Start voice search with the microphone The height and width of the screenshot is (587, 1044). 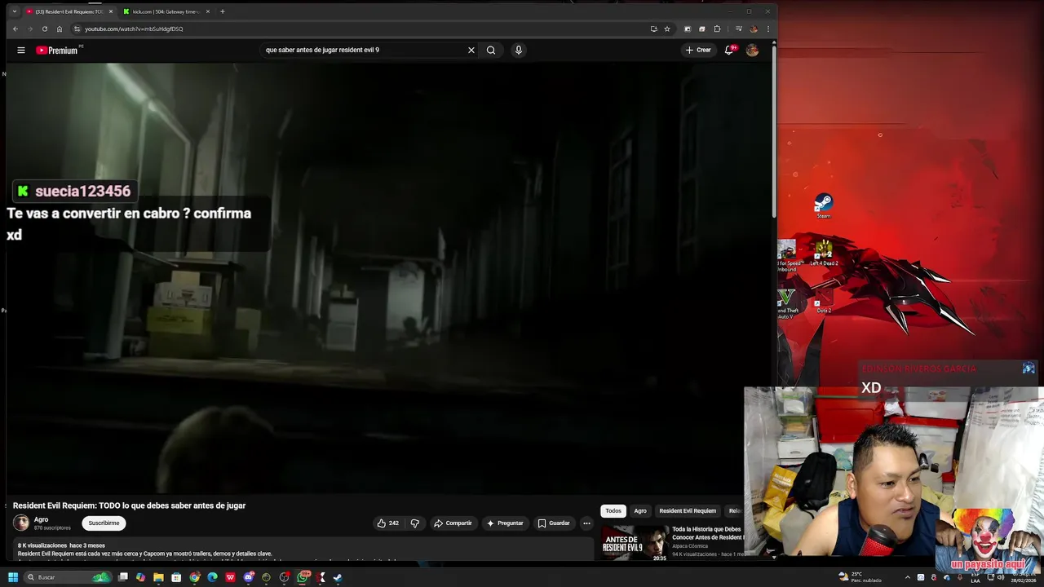click(x=518, y=50)
